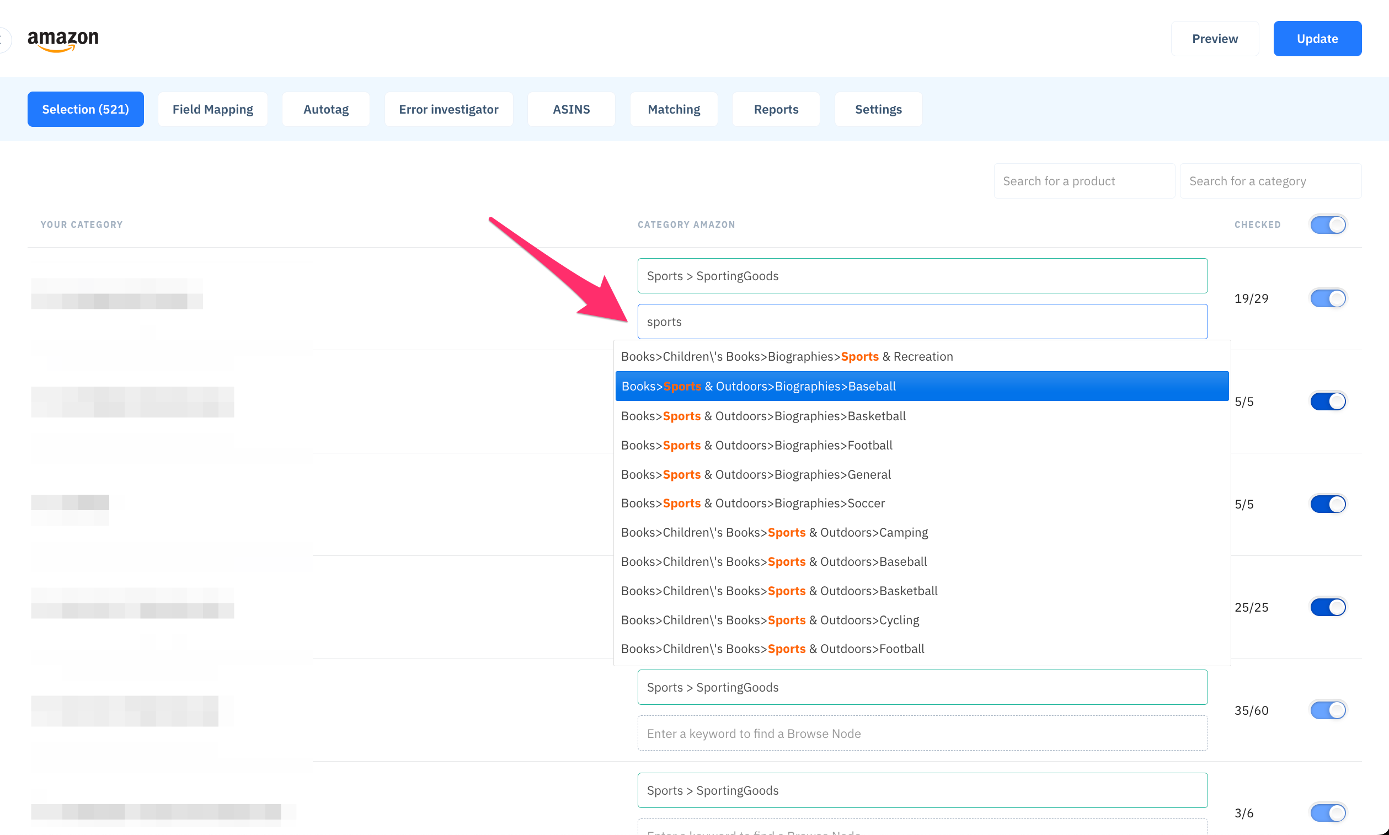This screenshot has height=835, width=1389.
Task: Open the Reports tab
Action: (x=776, y=109)
